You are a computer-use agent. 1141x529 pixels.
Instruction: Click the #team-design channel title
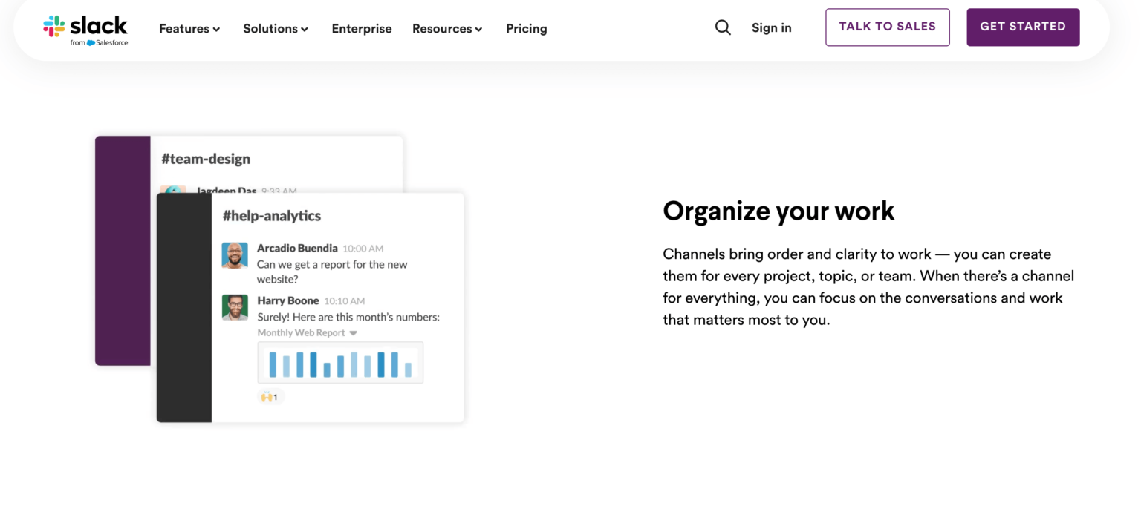[x=206, y=158]
